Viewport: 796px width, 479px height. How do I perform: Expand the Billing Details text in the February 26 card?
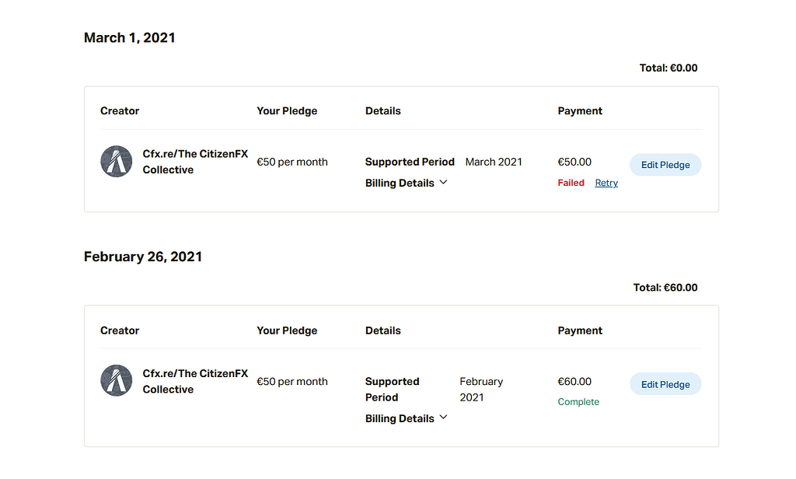point(400,418)
